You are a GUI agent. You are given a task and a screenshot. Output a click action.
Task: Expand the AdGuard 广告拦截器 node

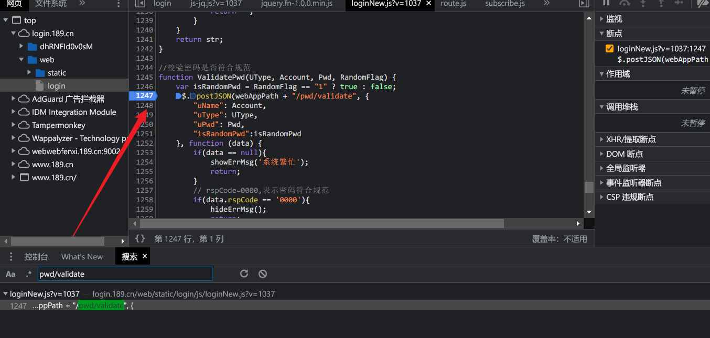coord(14,99)
